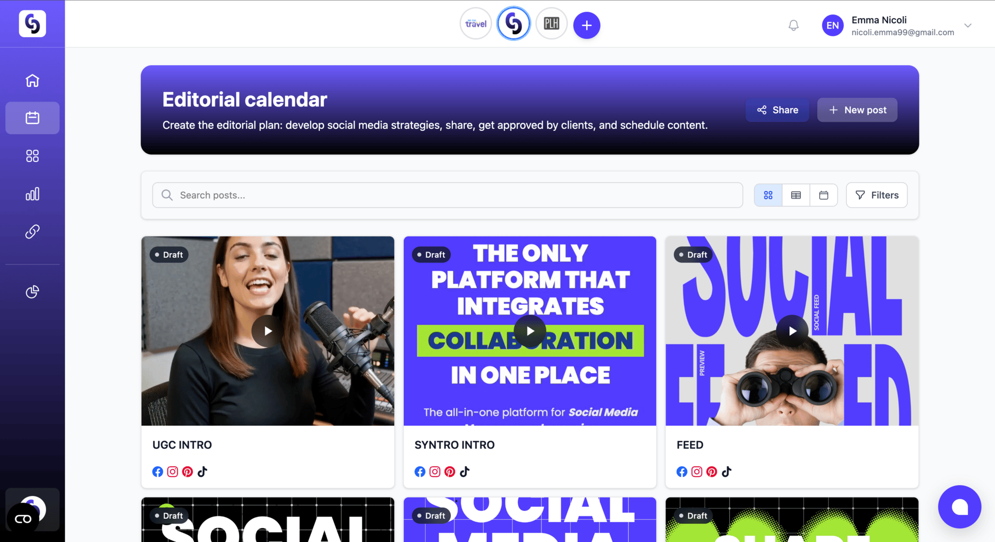Click Draft badge on SYNTRO INTRO card
The height and width of the screenshot is (542, 995).
pos(431,255)
